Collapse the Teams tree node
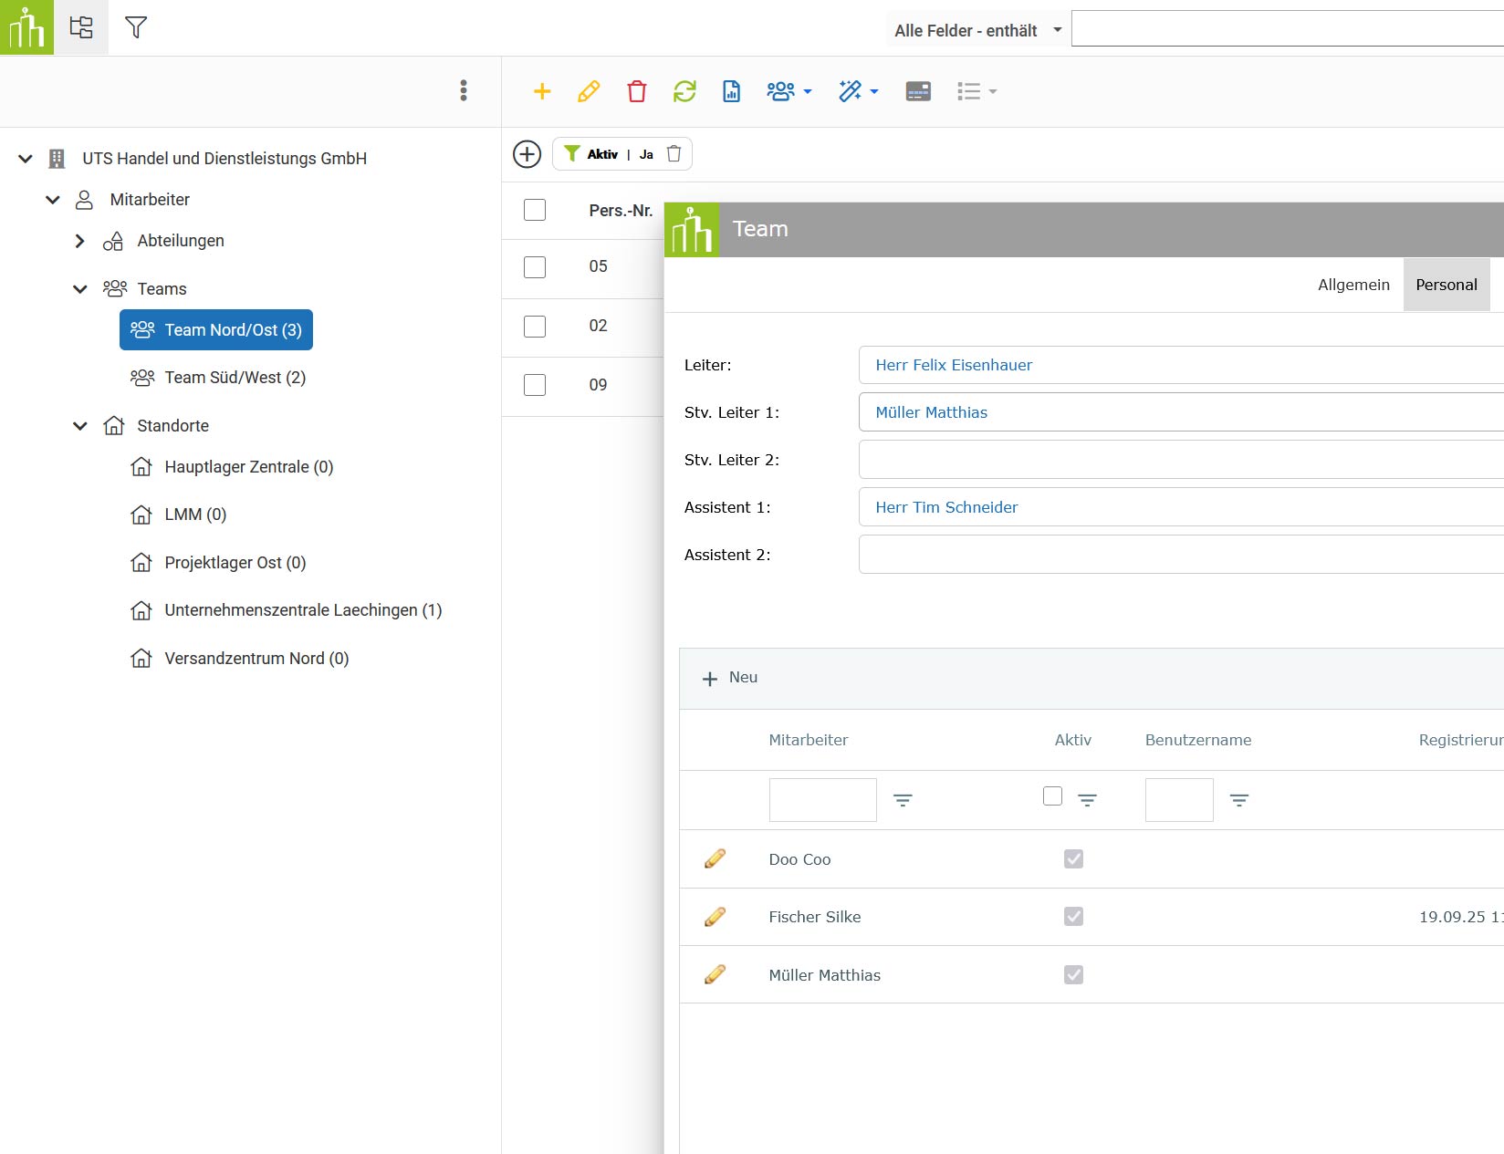The width and height of the screenshot is (1504, 1154). point(80,289)
